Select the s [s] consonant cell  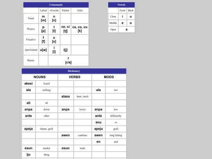click(x=54, y=40)
